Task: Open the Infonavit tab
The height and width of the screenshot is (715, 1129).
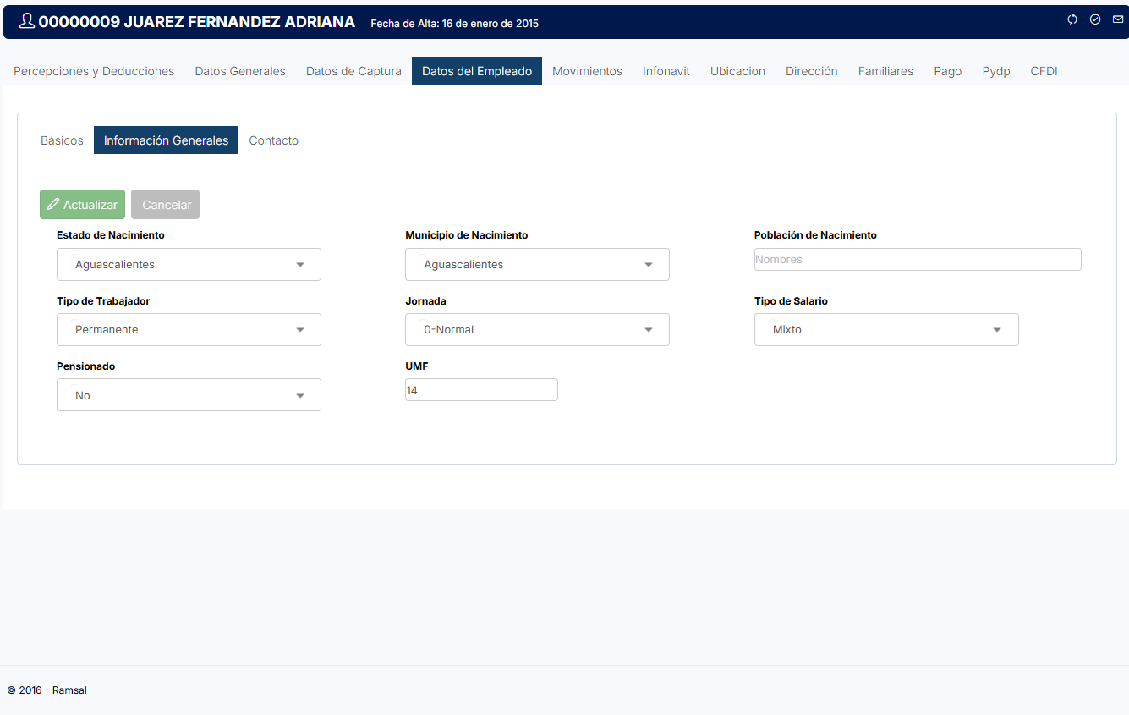Action: tap(666, 71)
